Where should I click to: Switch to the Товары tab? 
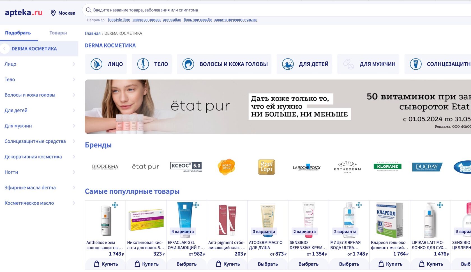pos(58,33)
